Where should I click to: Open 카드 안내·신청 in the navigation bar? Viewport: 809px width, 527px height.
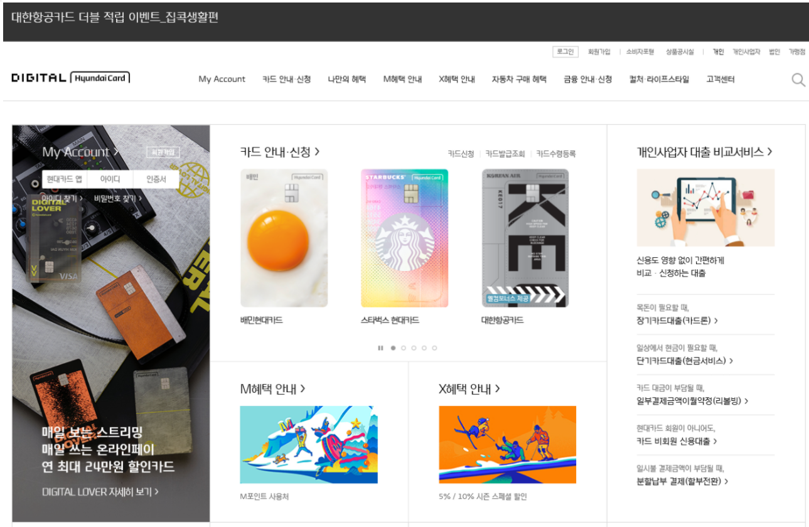287,79
